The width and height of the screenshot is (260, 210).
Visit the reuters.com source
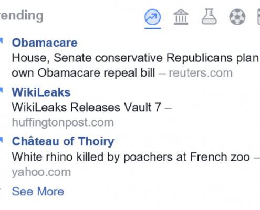click(201, 73)
